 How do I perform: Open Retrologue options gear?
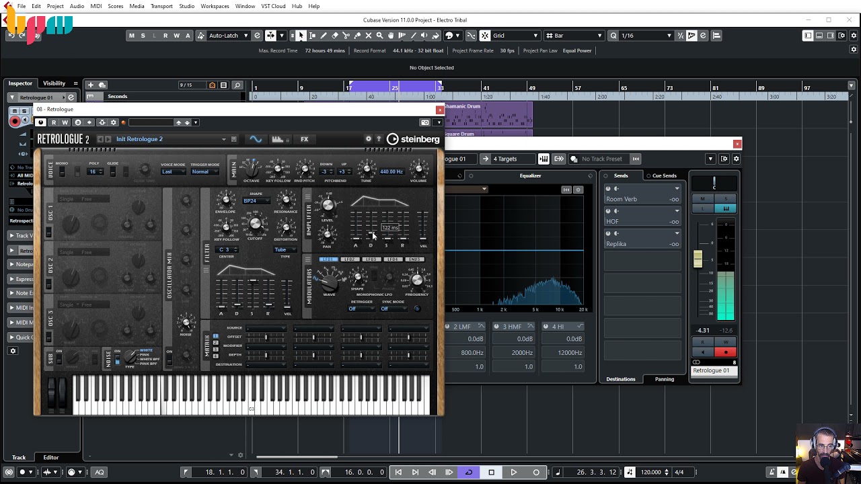pos(368,139)
